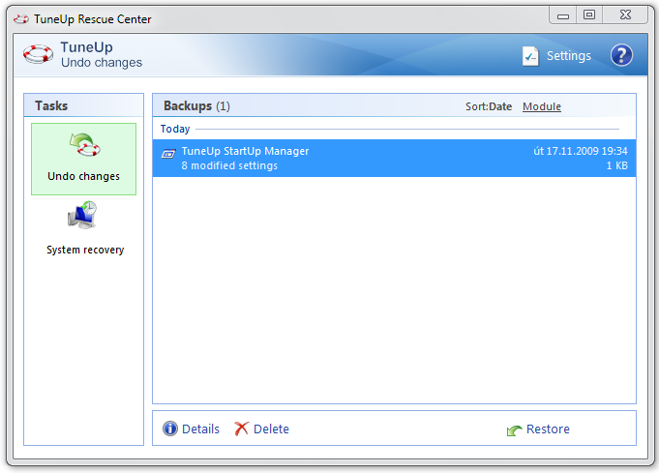Click the lifebuoy icon in the title bar
The width and height of the screenshot is (659, 473).
[21, 19]
